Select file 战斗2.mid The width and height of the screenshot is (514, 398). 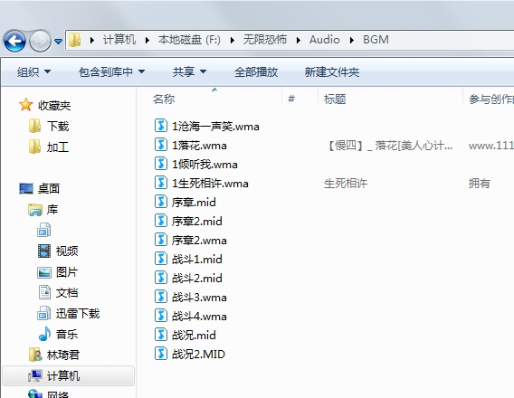188,278
